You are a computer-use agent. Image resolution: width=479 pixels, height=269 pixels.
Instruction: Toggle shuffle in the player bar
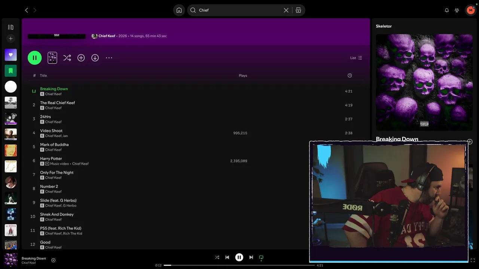(217, 257)
